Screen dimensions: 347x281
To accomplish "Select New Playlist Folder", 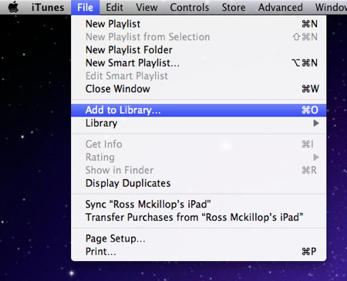I will (198, 50).
